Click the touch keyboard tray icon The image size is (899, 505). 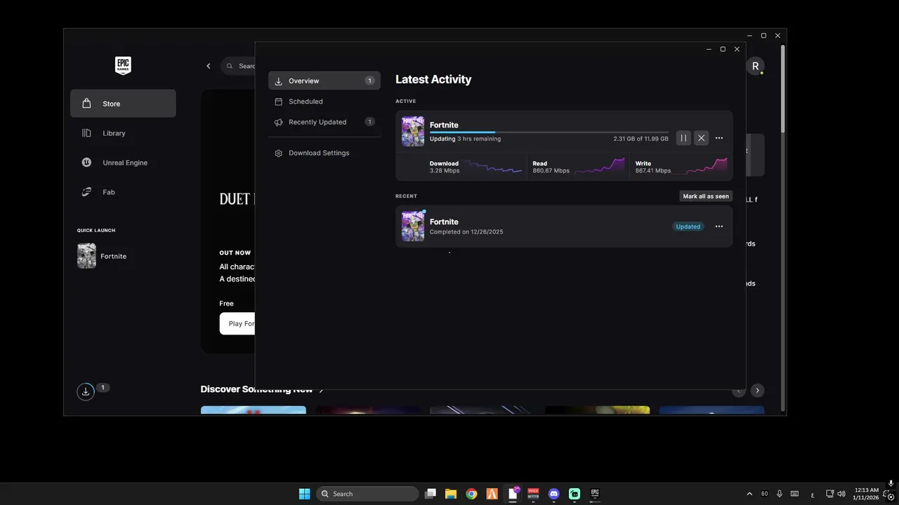coord(794,494)
